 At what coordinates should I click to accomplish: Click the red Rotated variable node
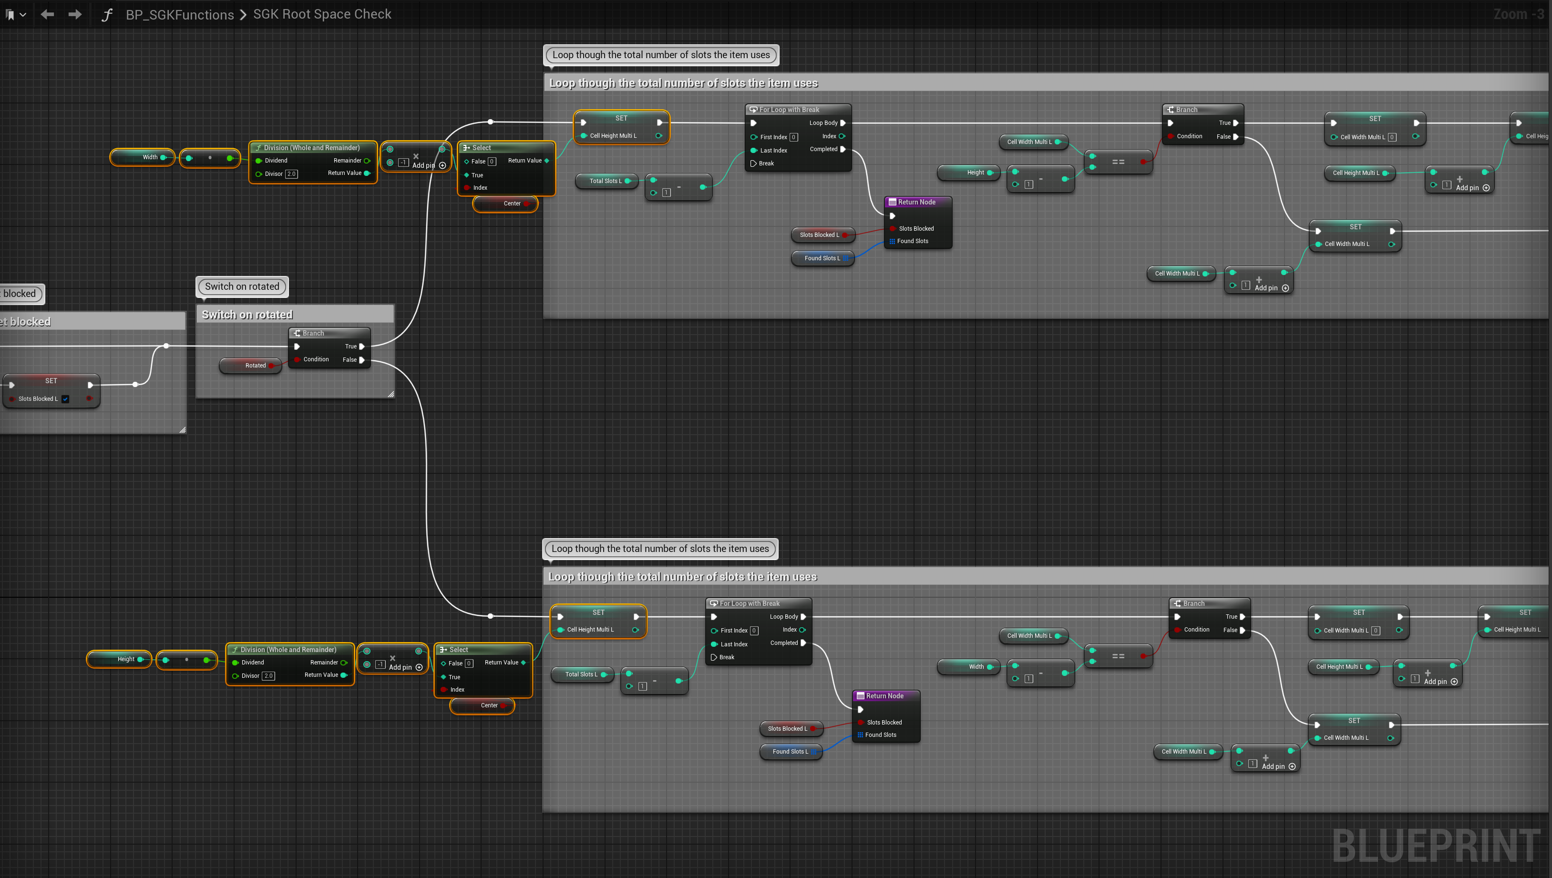tap(255, 366)
